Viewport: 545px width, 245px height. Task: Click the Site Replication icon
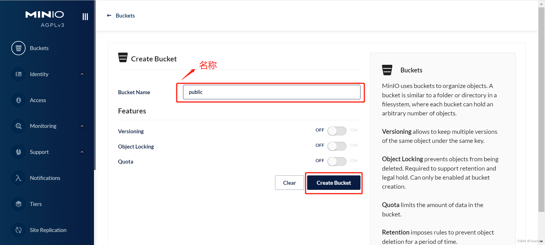(x=18, y=230)
